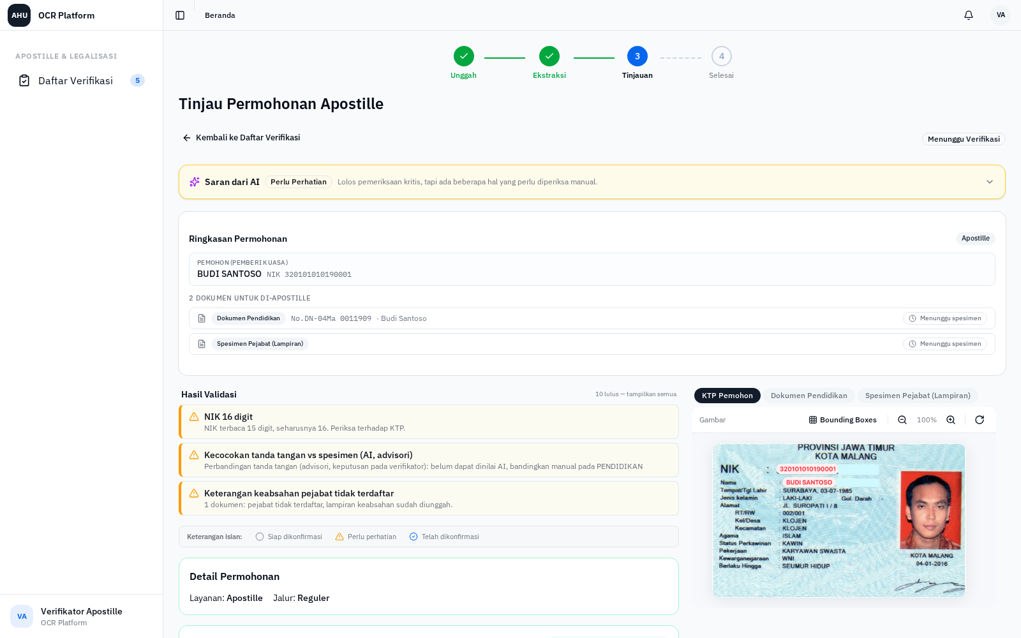1021x638 pixels.
Task: Click the Menunggu Verifikasi status badge
Action: point(964,139)
